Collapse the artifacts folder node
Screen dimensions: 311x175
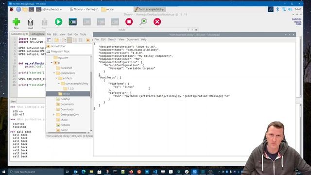56,78
